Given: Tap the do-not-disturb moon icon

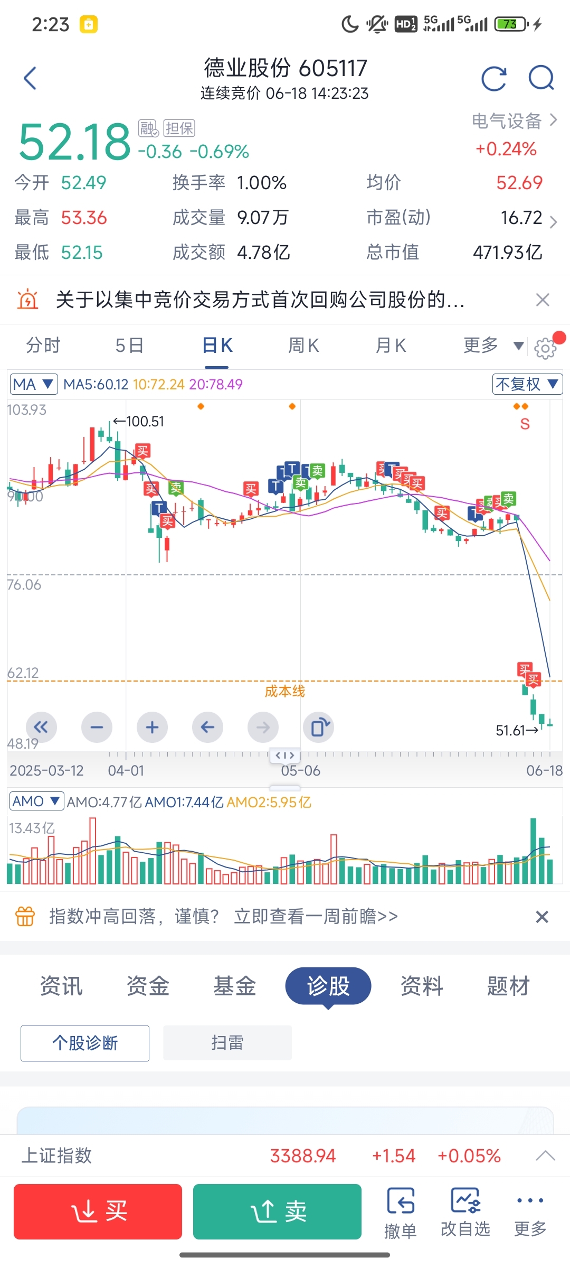Looking at the screenshot, I should pyautogui.click(x=349, y=24).
